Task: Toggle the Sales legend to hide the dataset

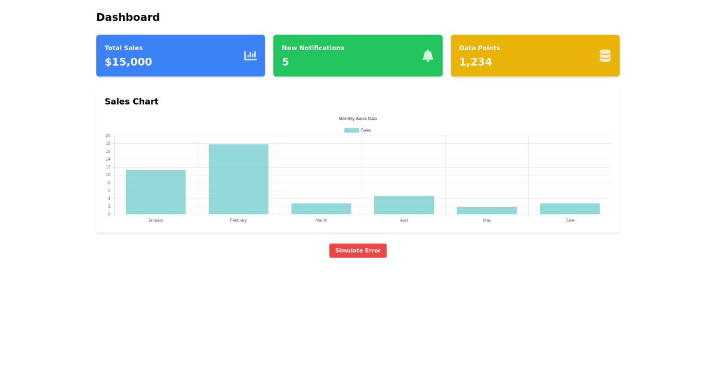Action: (x=357, y=130)
